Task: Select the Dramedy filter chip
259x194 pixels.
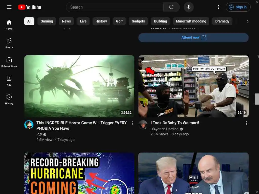Action: (x=222, y=21)
